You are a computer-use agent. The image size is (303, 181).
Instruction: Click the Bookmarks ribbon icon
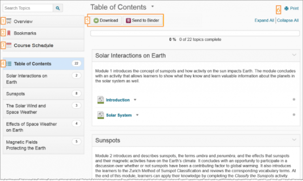click(9, 33)
